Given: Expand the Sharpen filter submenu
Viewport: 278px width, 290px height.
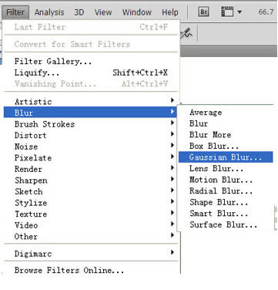Looking at the screenshot, I should [90, 180].
